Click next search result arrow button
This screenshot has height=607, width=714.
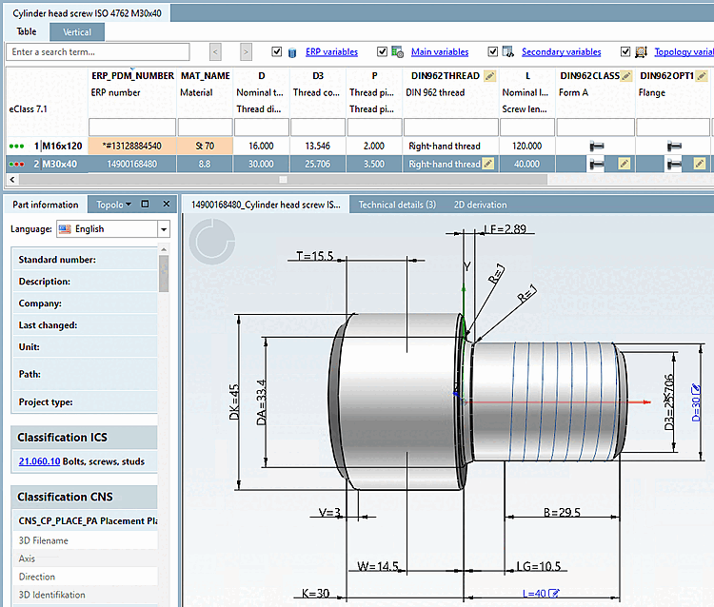(247, 51)
